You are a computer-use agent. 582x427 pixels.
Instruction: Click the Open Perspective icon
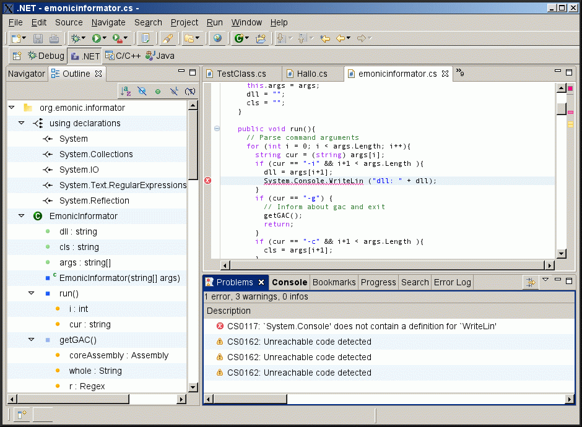(17, 56)
